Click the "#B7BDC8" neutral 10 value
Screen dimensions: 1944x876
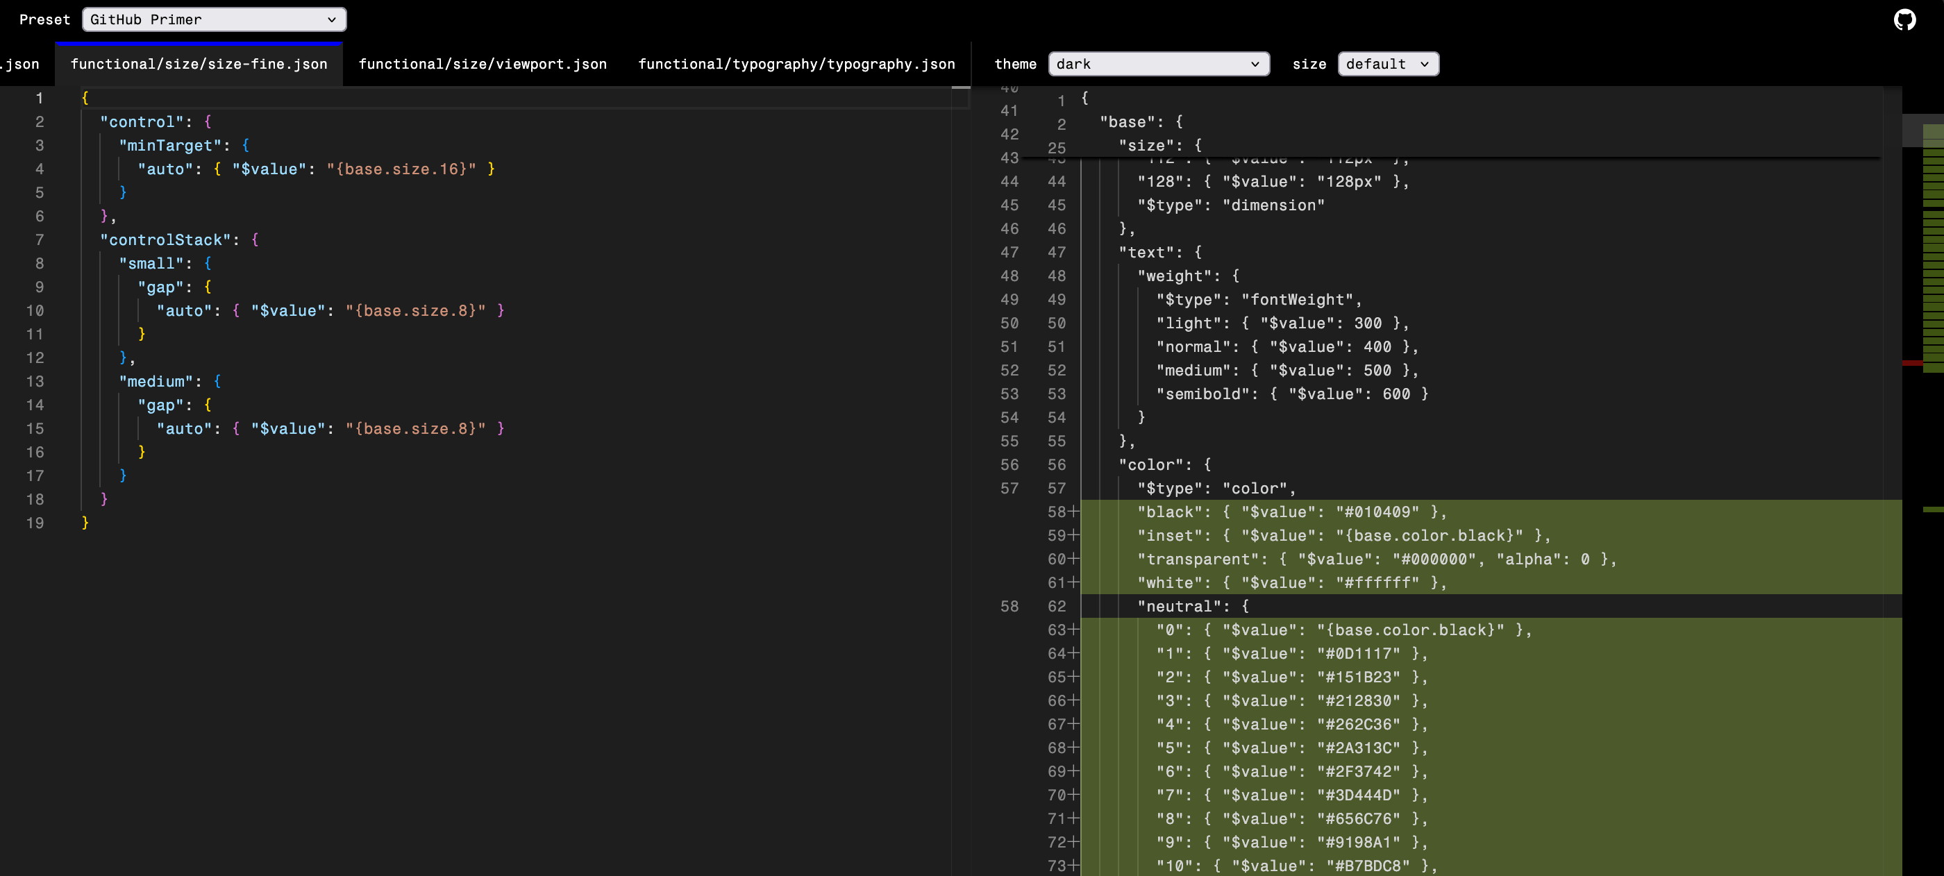[1368, 866]
